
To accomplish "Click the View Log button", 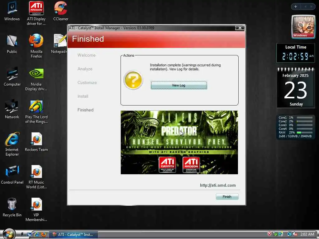I will (179, 85).
